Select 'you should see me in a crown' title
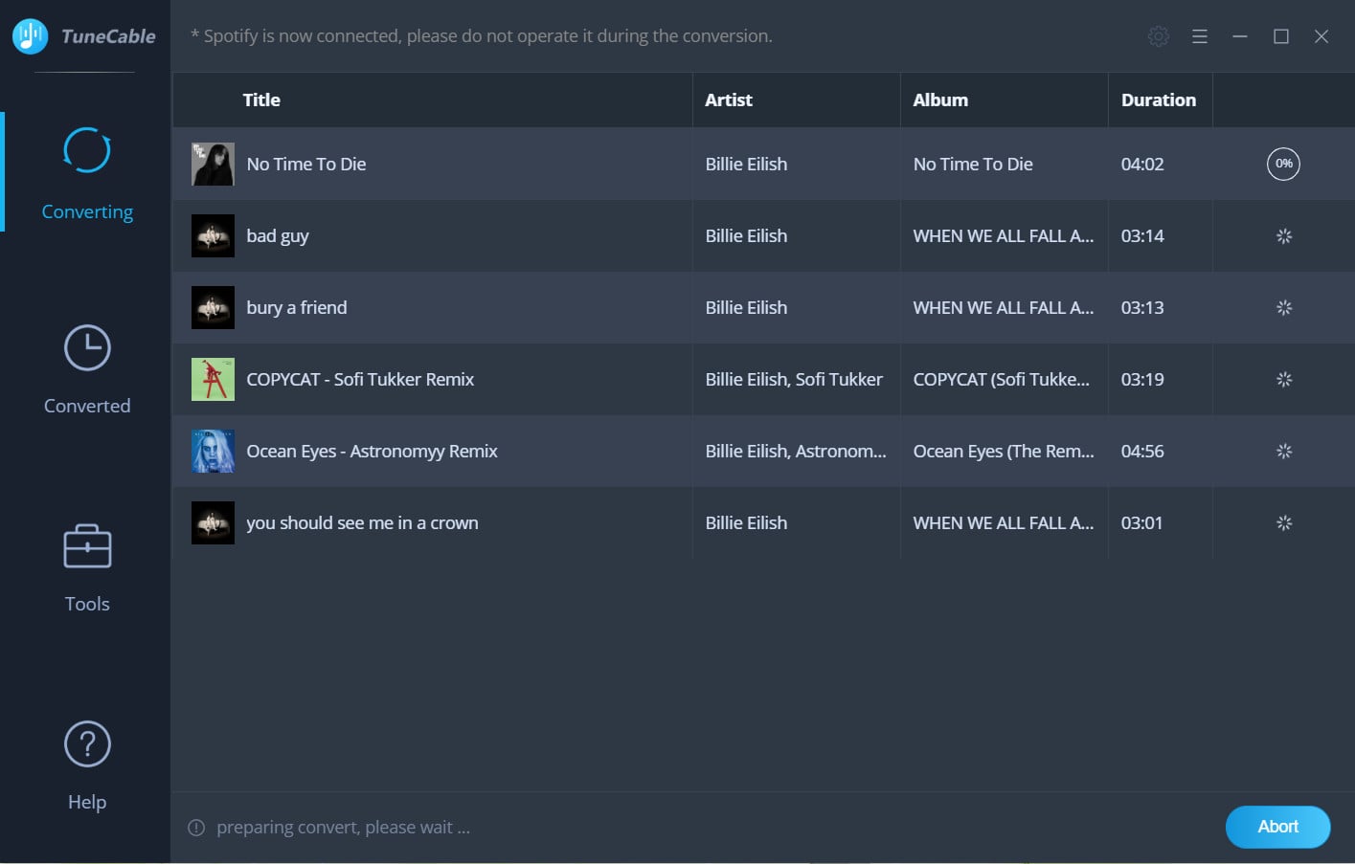Screen dimensions: 1355x864 [x=362, y=523]
